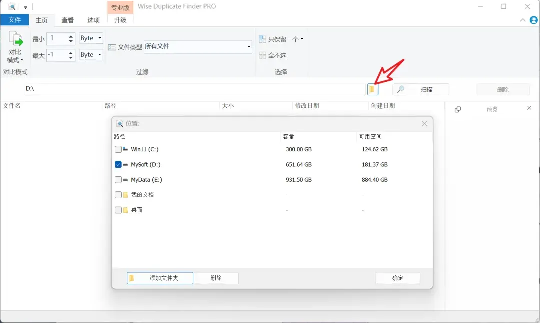Open the 最大 size unit Byte dropdown
The height and width of the screenshot is (323, 540).
point(91,55)
